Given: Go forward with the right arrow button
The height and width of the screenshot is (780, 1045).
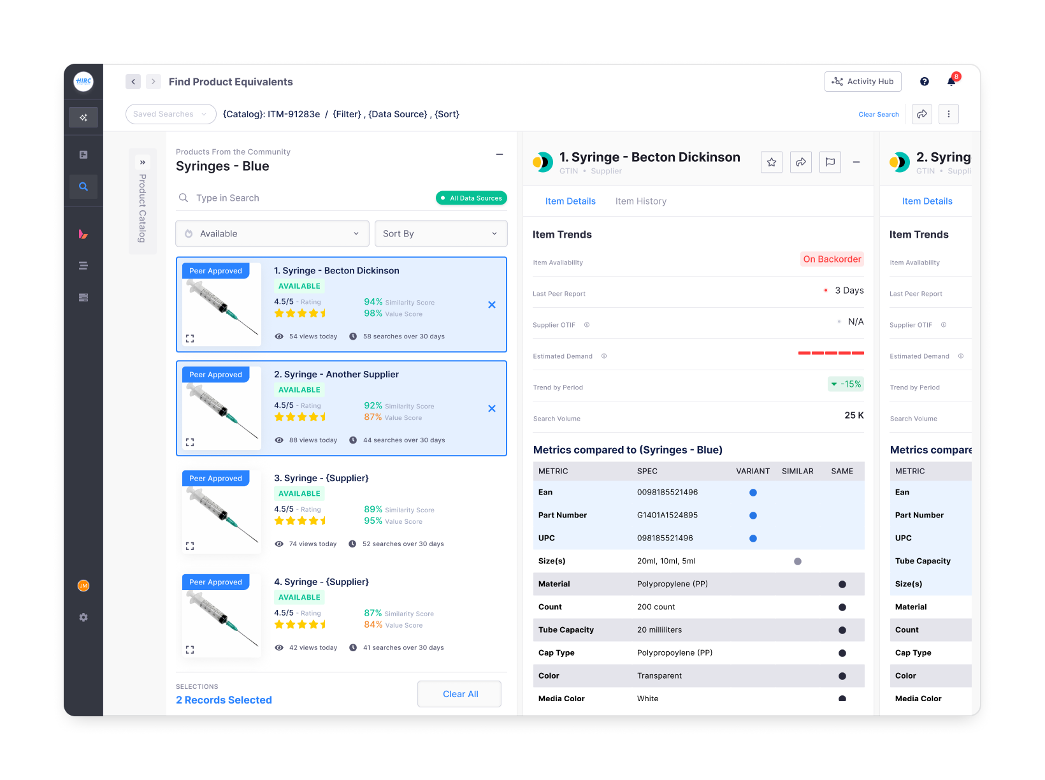Looking at the screenshot, I should tap(154, 82).
